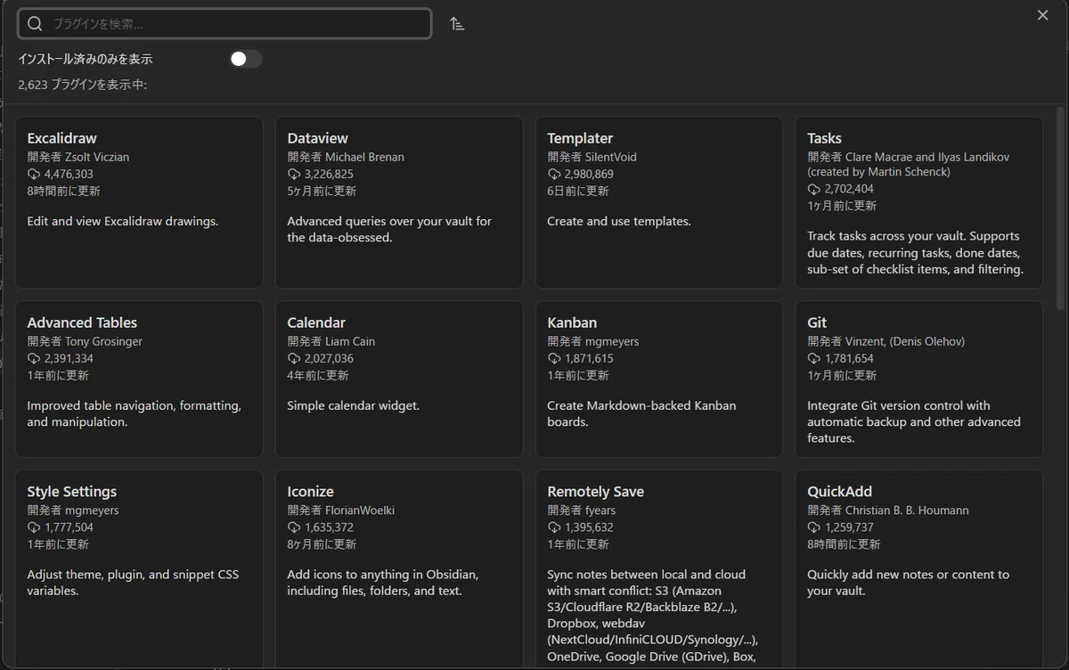Click author name Michael Brenan
This screenshot has width=1069, height=670.
364,157
